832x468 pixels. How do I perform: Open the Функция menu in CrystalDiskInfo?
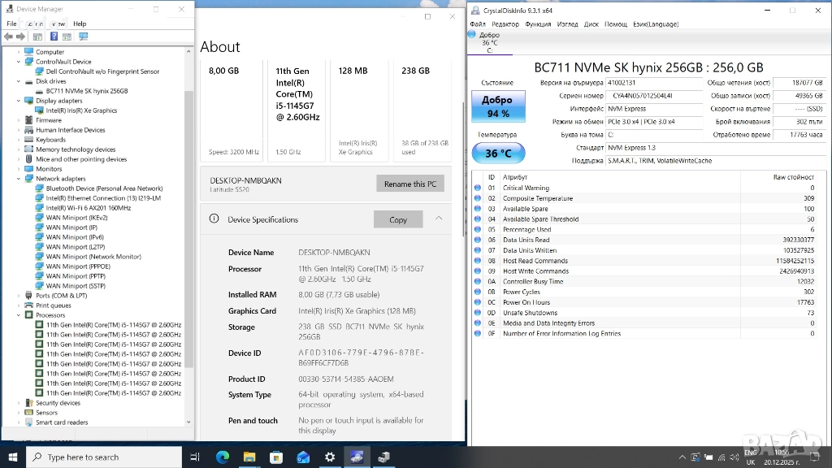538,24
